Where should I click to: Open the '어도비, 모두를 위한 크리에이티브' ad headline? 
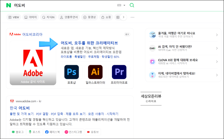89,43
